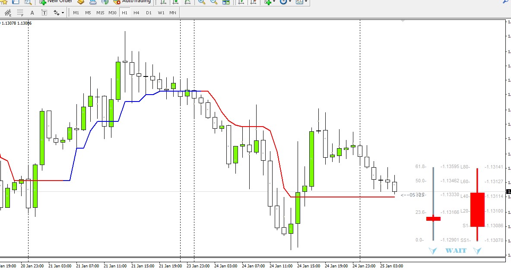Expand the indicators list dropdown arrow
The height and width of the screenshot is (270, 511).
[x=274, y=2]
